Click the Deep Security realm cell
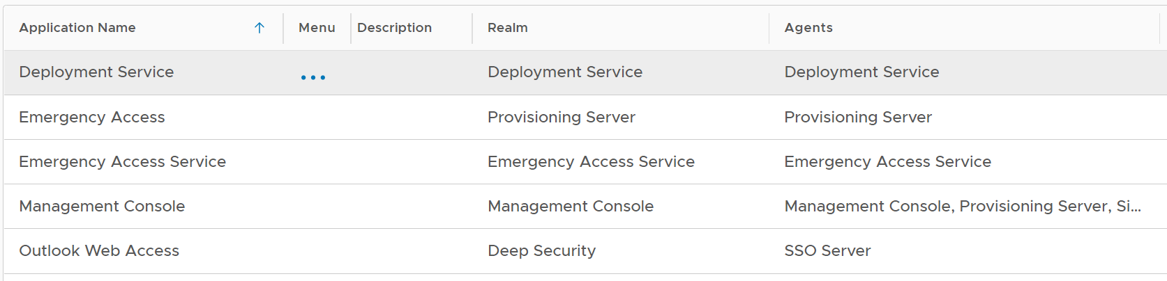 point(541,251)
